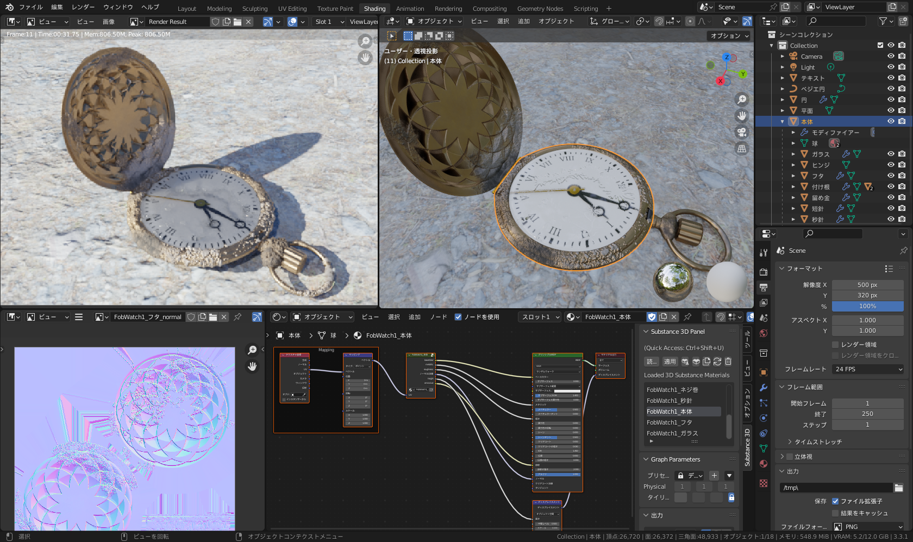913x542 pixels.
Task: Click the 適用 button in the Substance 3D Panel
Action: click(670, 361)
